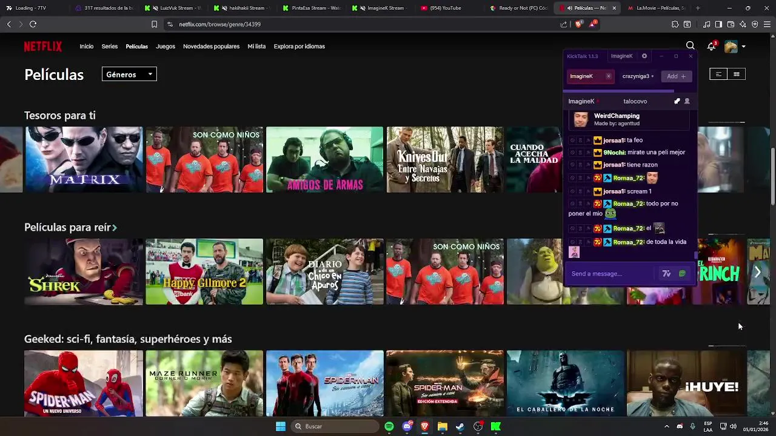Open Netflix notifications bell
Image resolution: width=776 pixels, height=436 pixels.
[711, 46]
